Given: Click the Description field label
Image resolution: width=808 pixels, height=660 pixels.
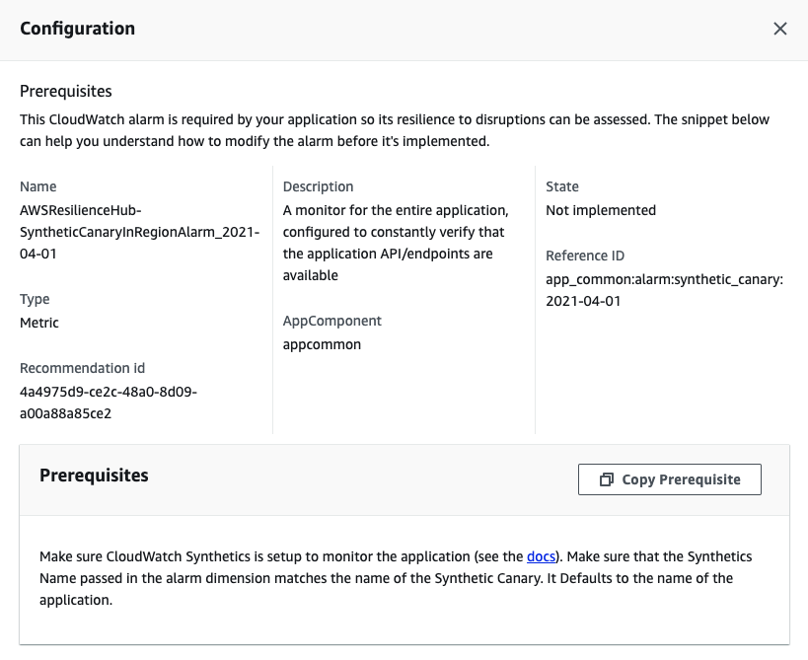Looking at the screenshot, I should (318, 186).
